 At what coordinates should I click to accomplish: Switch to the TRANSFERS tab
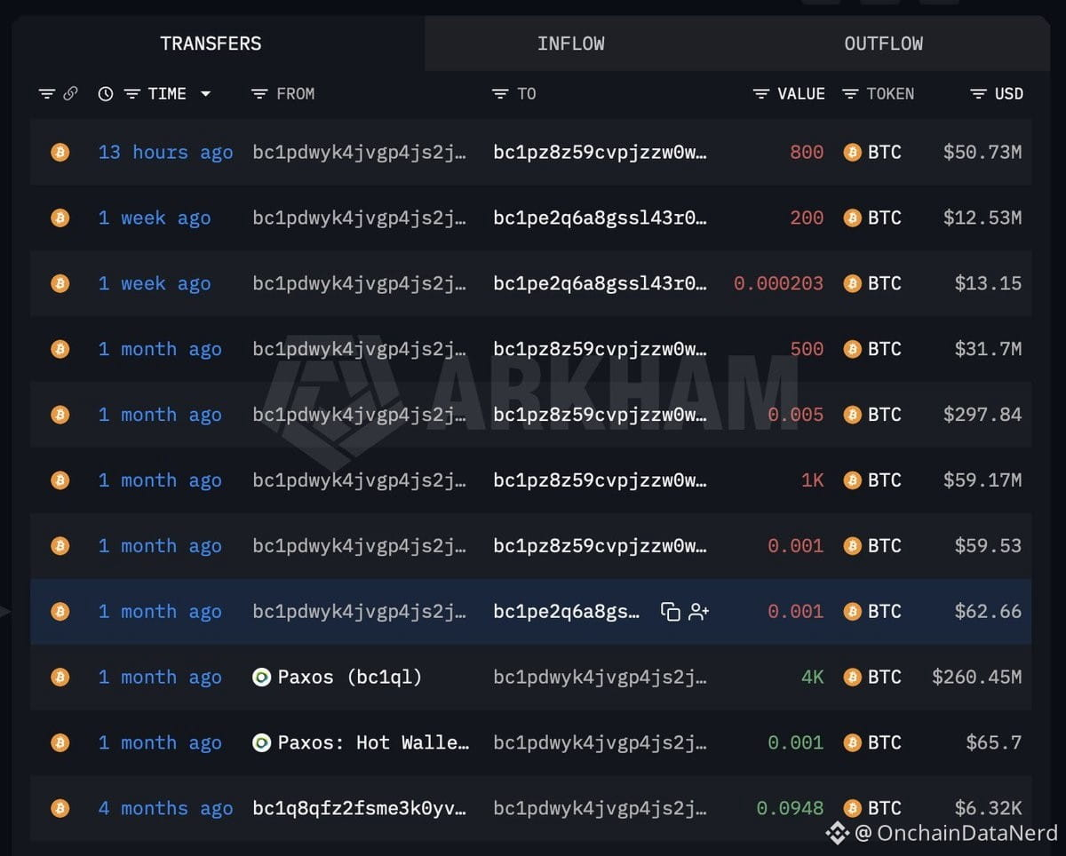211,44
